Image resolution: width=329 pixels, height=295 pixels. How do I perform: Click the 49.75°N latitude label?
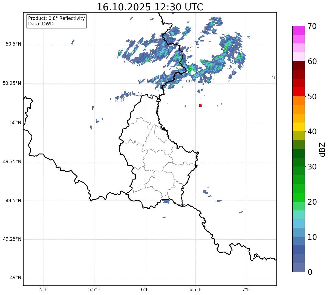click(12, 162)
